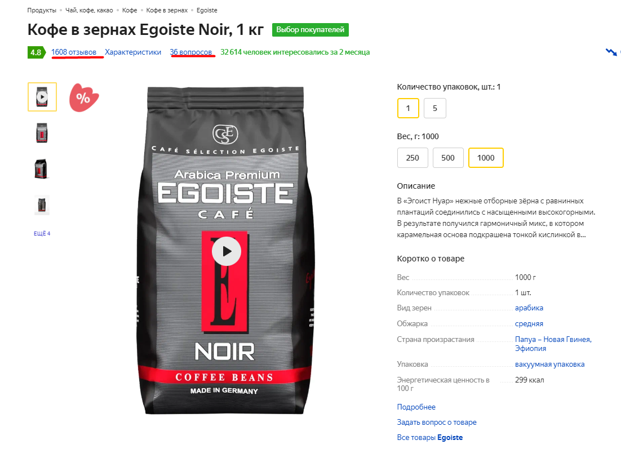Viewport: 621px width, 449px height.
Task: Select 1000 g weight option
Action: point(486,158)
